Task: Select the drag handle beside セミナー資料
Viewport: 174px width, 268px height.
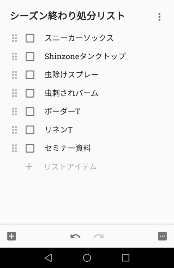Action: (15, 148)
